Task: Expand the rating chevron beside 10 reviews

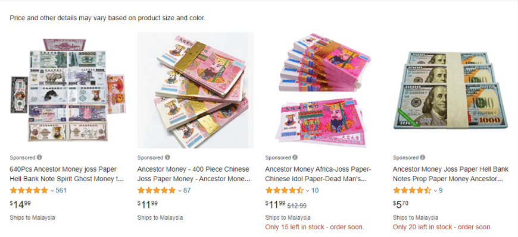Action: click(x=308, y=191)
